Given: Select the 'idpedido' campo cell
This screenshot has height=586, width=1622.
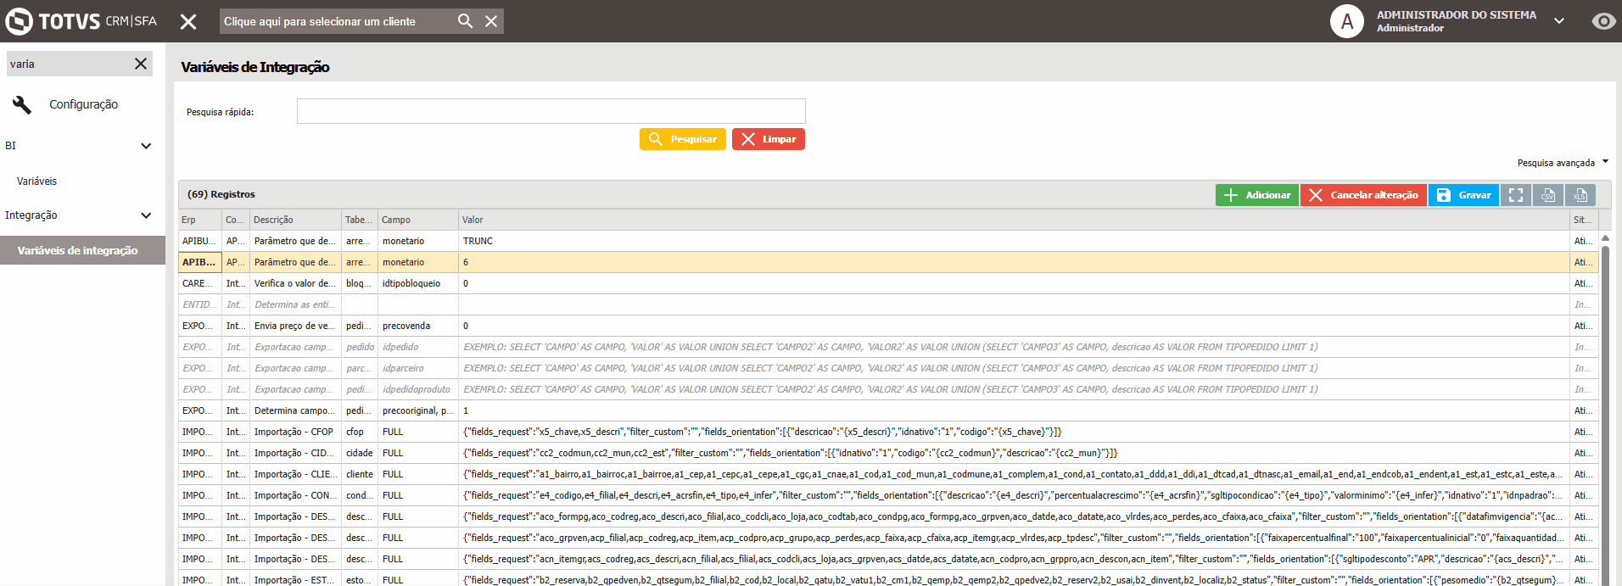Looking at the screenshot, I should pos(418,347).
